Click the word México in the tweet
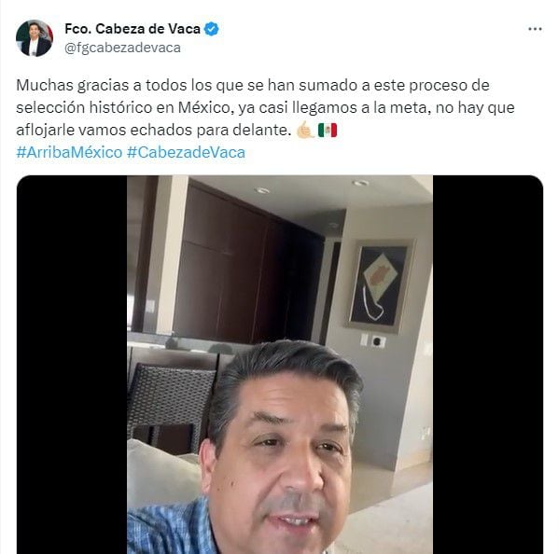This screenshot has height=554, width=559. pos(205,107)
